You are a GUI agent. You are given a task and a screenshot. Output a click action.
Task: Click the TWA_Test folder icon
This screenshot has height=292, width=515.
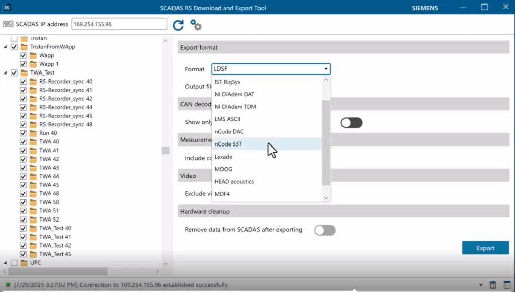(24, 72)
